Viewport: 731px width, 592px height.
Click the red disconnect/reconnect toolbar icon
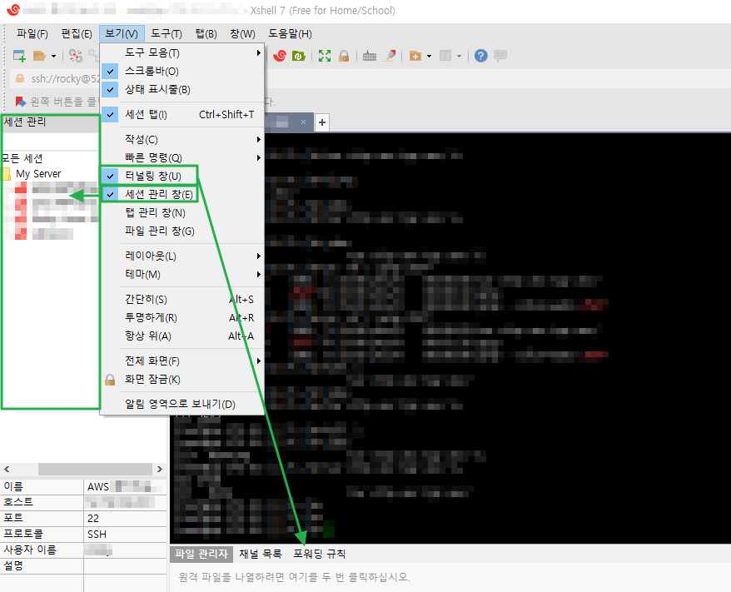coord(76,56)
